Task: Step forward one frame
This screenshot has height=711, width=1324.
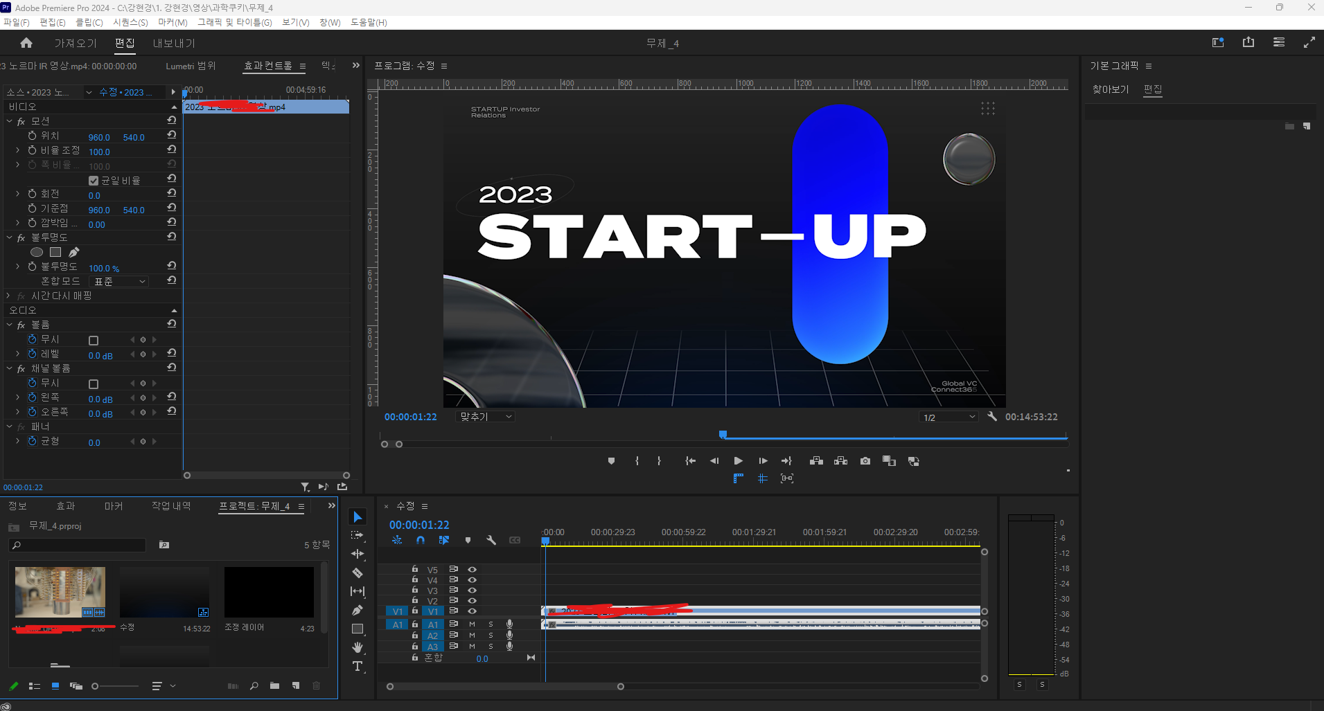Action: [x=763, y=461]
